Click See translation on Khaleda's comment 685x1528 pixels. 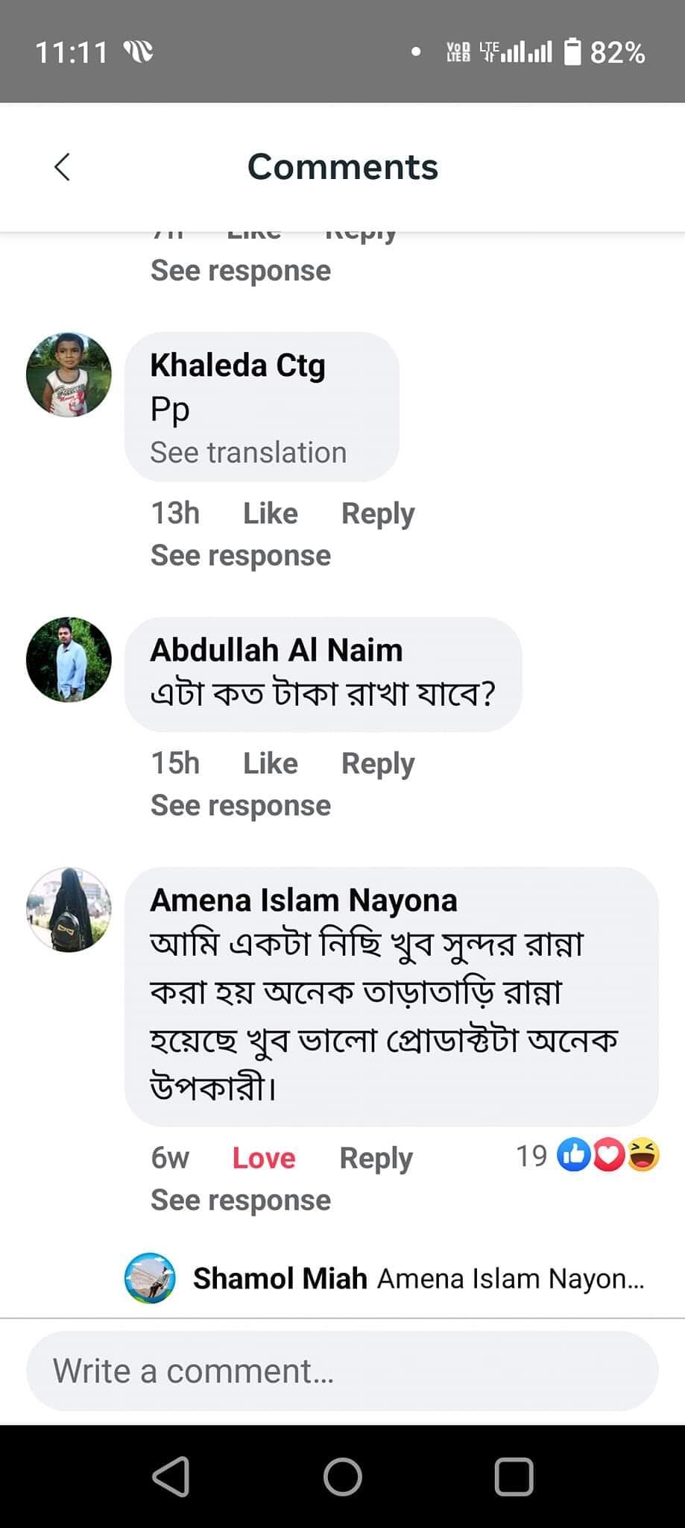[x=248, y=453]
